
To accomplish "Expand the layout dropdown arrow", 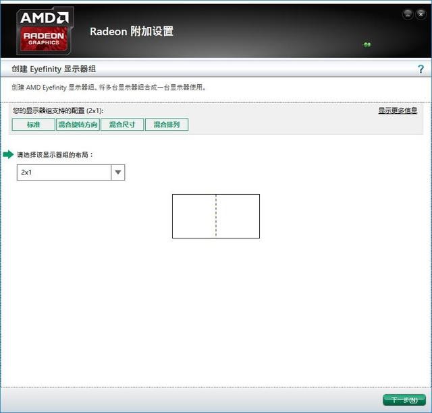I will (118, 172).
